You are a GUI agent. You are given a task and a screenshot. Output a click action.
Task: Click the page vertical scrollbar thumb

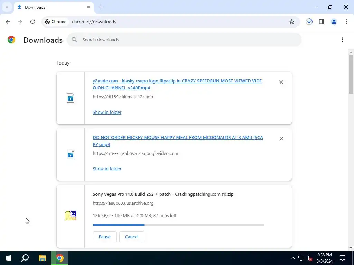click(x=351, y=75)
